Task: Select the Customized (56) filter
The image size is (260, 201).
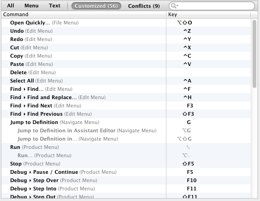Action: pyautogui.click(x=96, y=6)
